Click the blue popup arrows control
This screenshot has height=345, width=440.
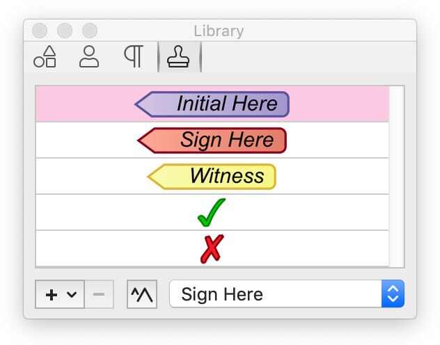pyautogui.click(x=393, y=294)
